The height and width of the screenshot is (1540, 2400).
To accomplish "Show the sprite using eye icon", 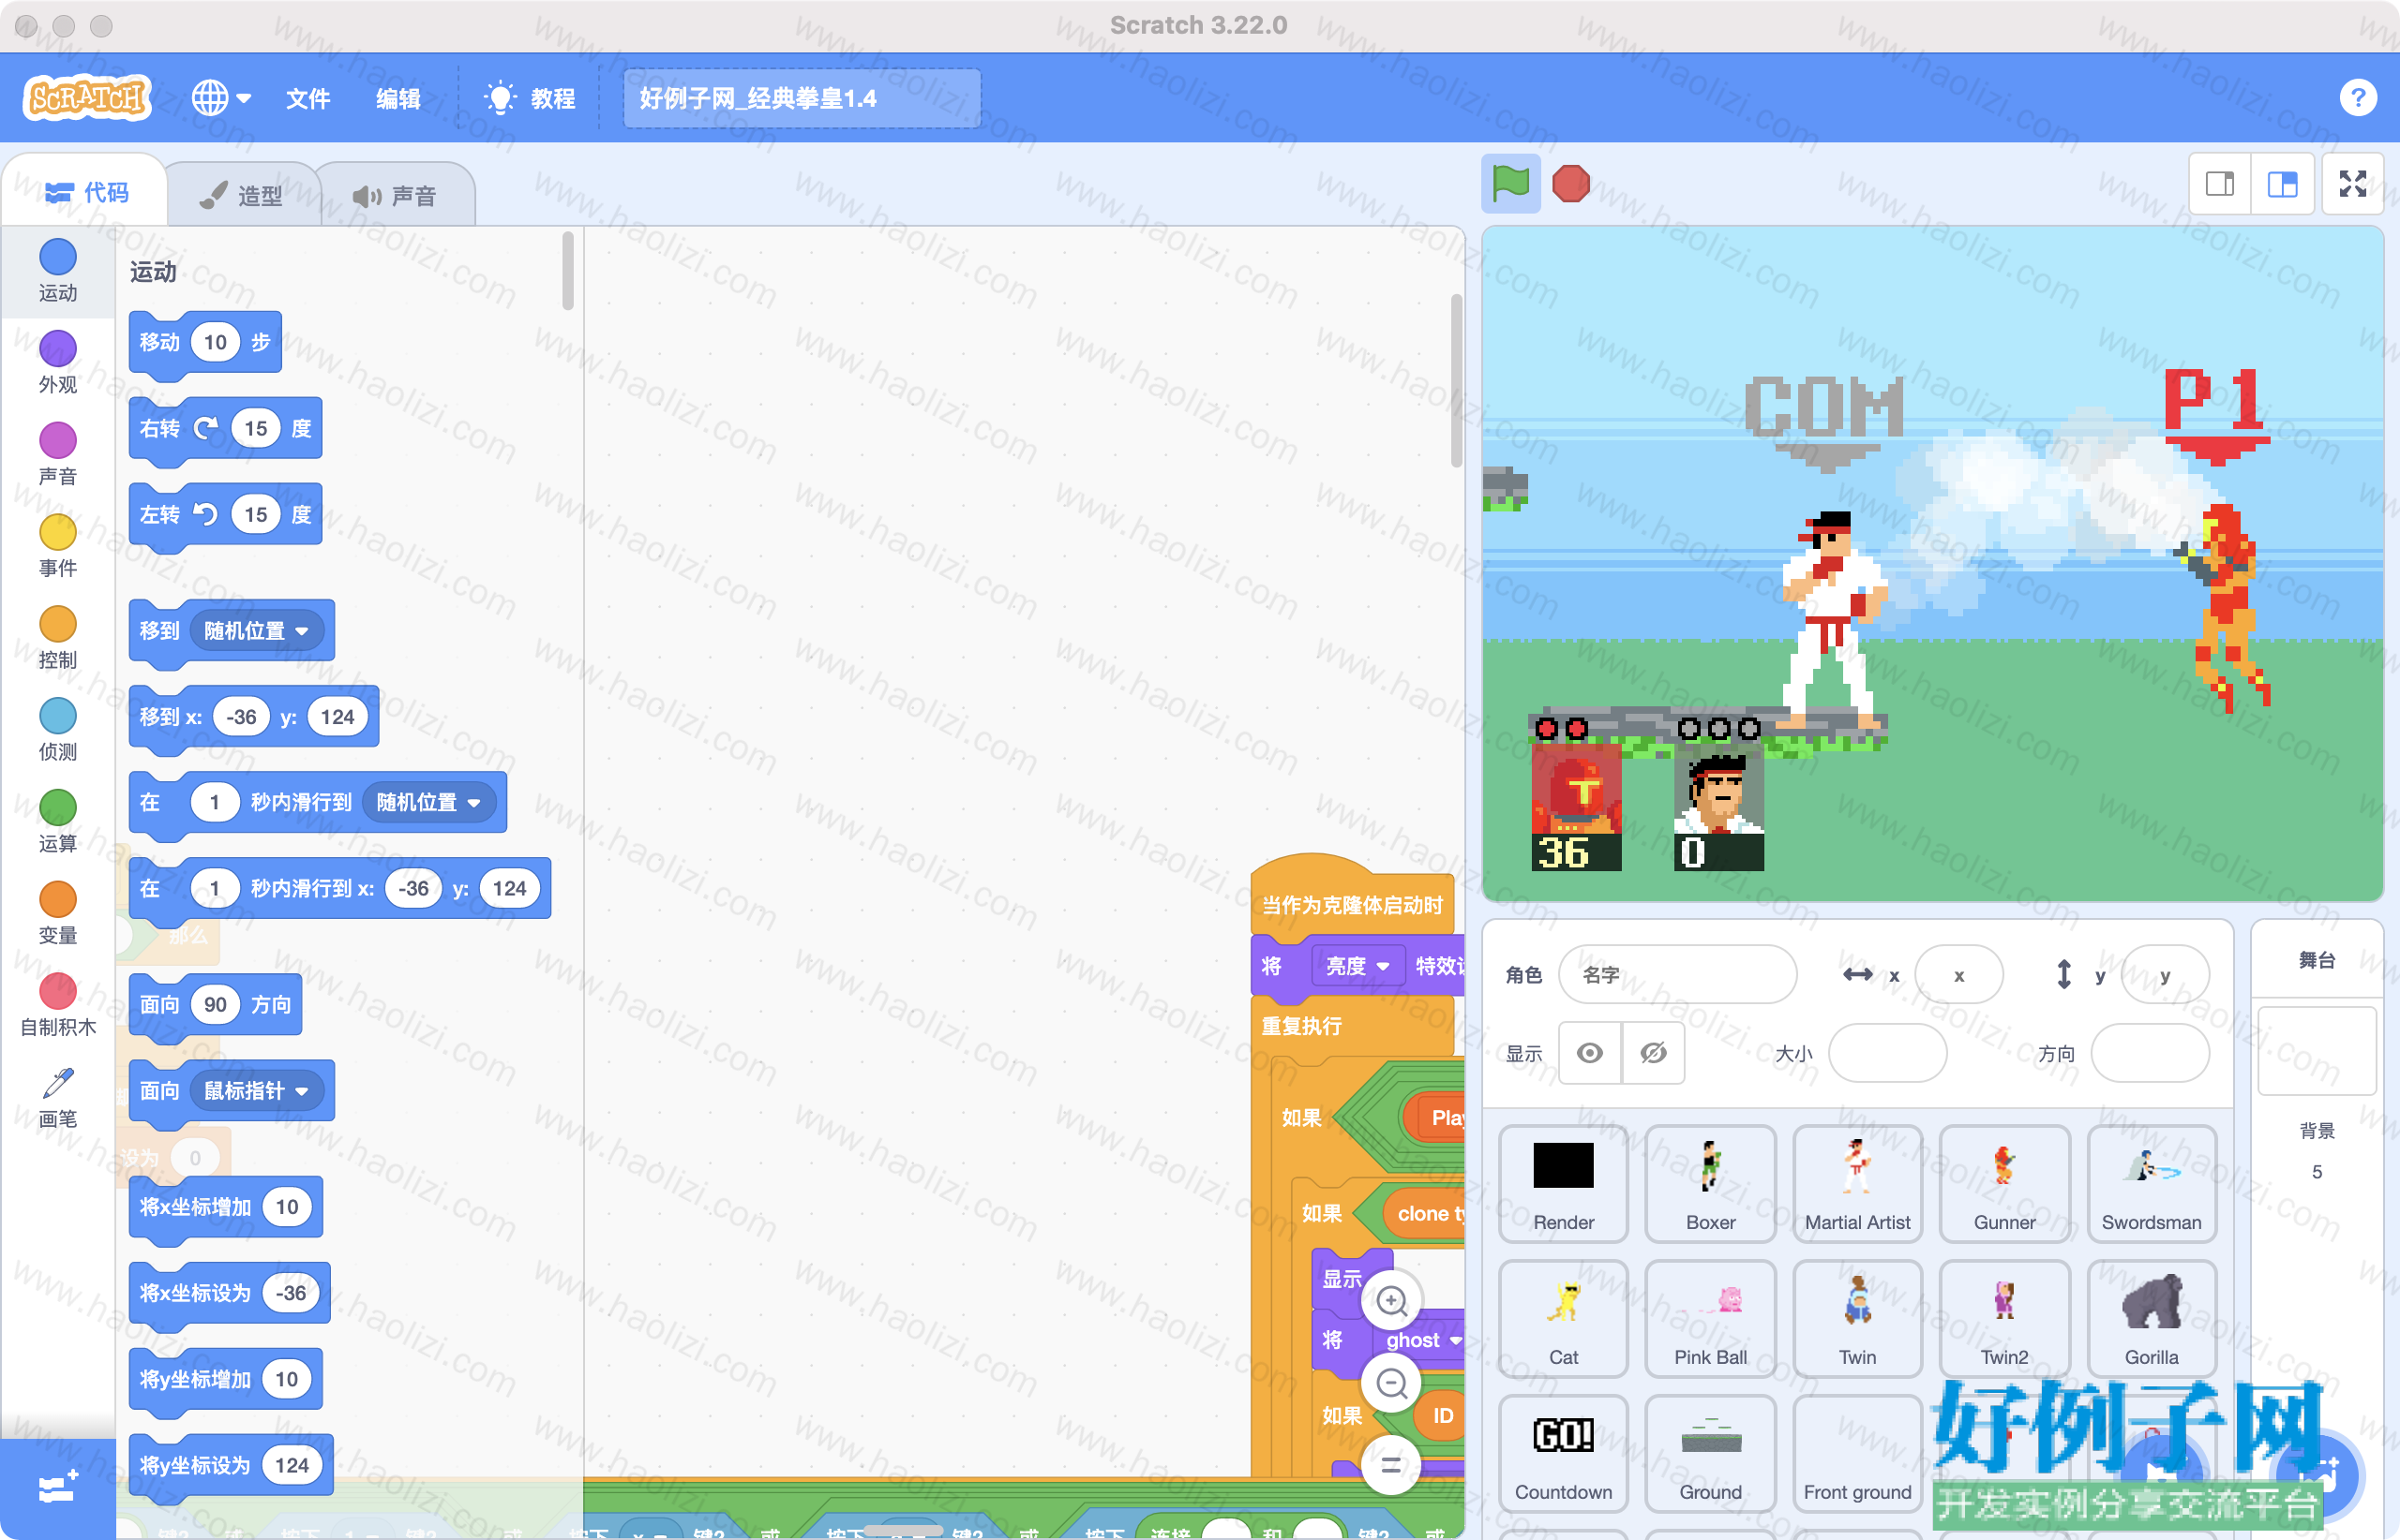I will pos(1589,1053).
